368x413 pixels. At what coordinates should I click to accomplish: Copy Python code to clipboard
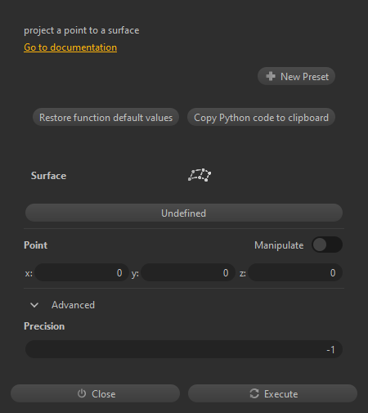[261, 117]
